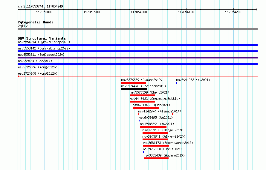Image resolution: width=266 pixels, height=170 pixels.
Task: Open the nsv6553311 (Sedlazeck2020) label
Action: [x=41, y=55]
